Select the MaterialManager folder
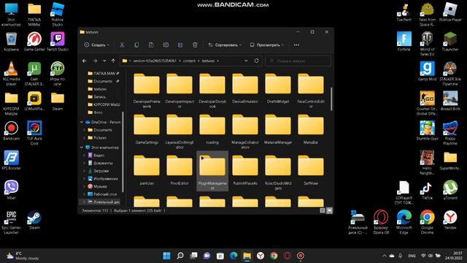This screenshot has width=467, height=263. [x=277, y=129]
